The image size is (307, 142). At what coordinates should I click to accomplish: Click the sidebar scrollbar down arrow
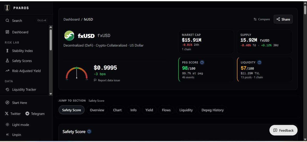coord(51,94)
